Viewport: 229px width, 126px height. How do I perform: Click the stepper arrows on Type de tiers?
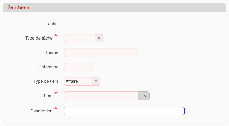click(x=96, y=81)
